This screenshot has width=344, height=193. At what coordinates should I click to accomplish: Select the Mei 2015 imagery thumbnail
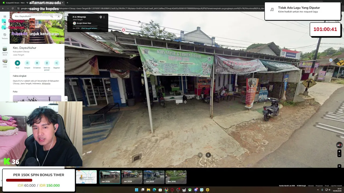176,177
